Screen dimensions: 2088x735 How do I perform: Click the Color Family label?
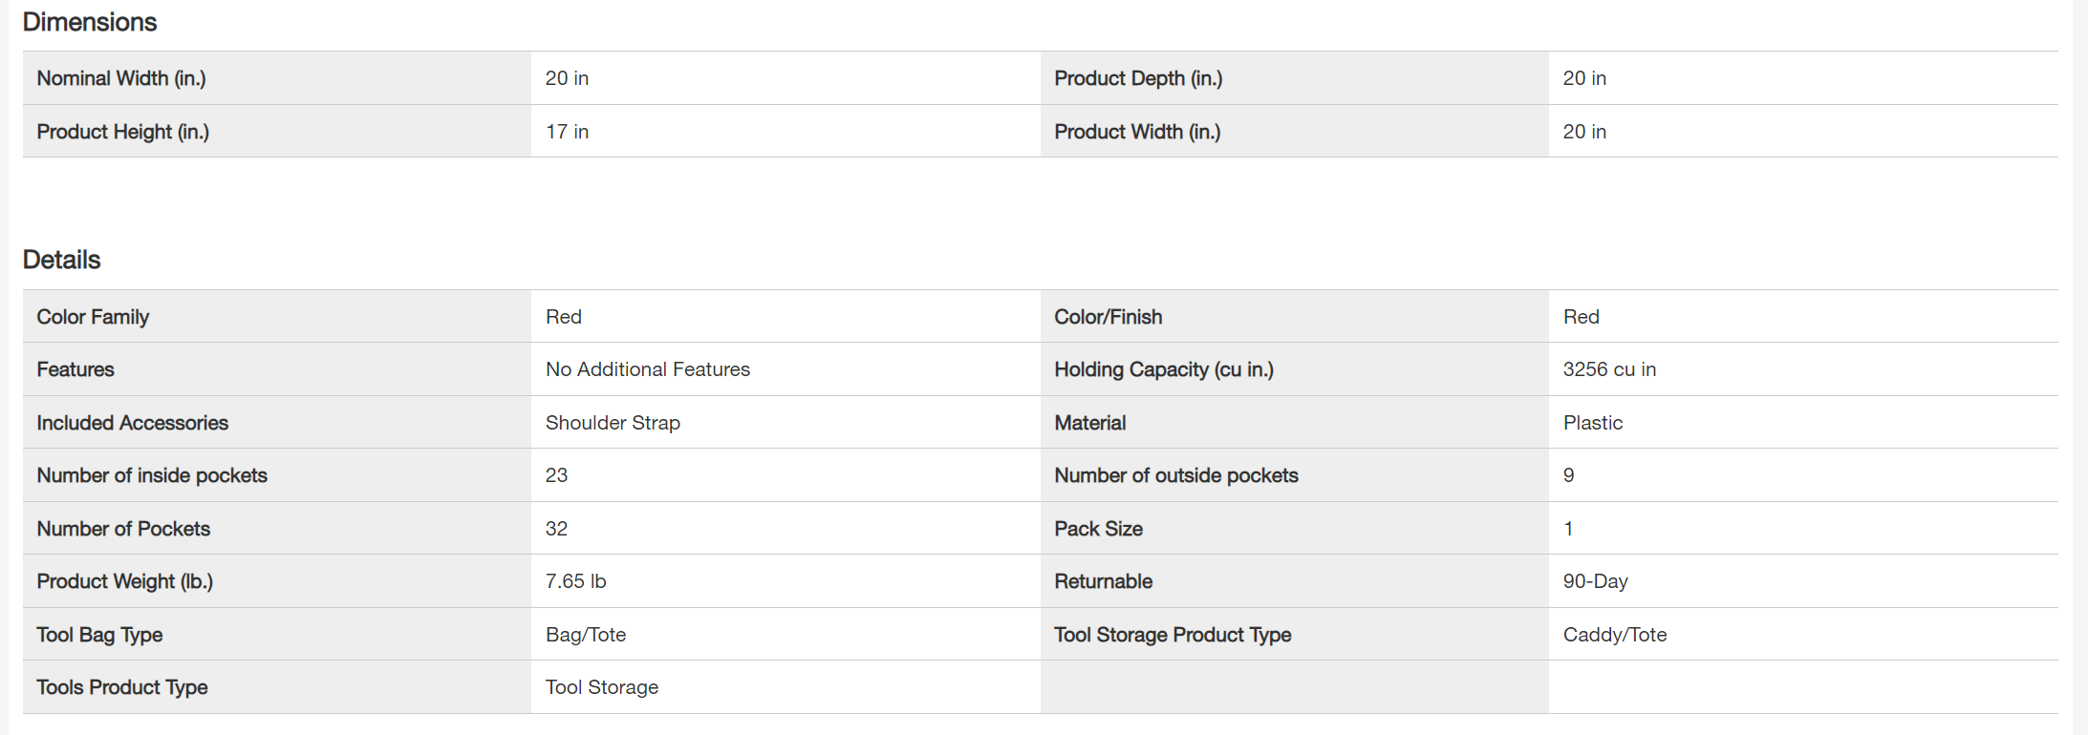point(93,317)
